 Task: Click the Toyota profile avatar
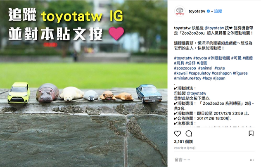[x=180, y=11]
